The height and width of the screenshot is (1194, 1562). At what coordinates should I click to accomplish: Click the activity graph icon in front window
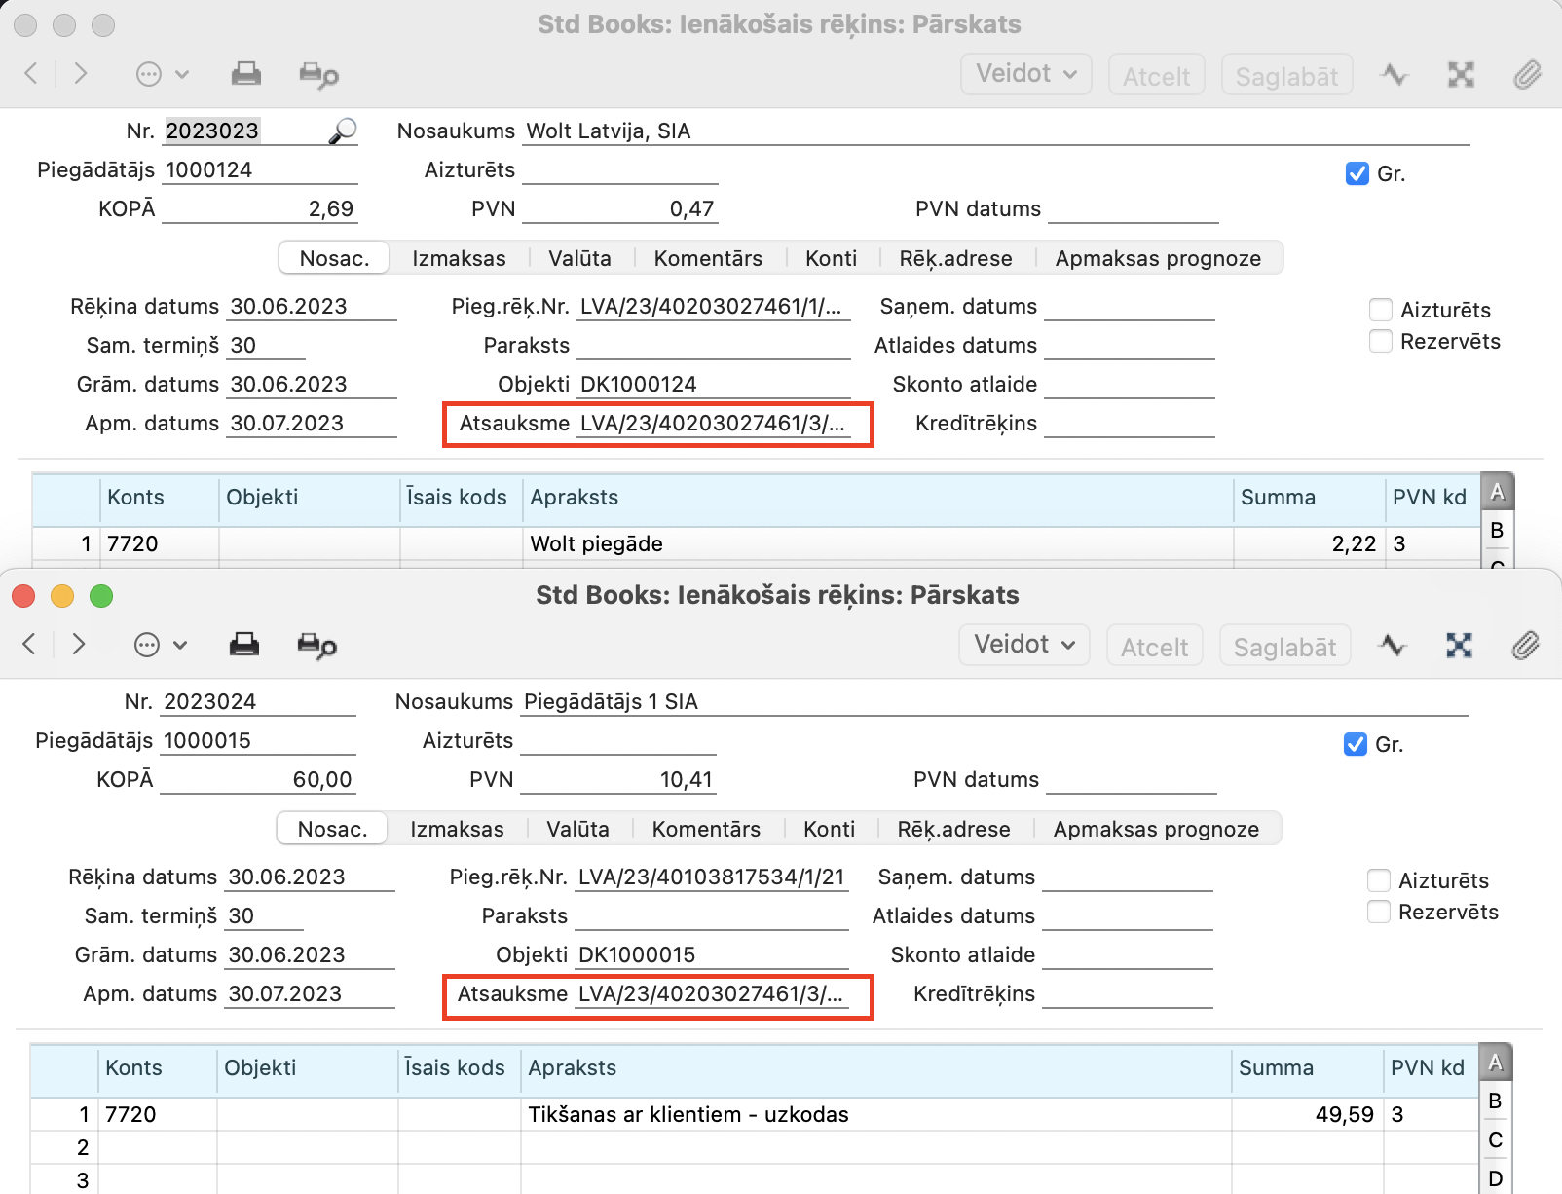(x=1393, y=645)
